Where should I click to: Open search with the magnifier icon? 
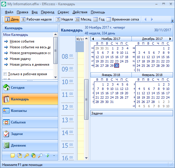(x=40, y=156)
